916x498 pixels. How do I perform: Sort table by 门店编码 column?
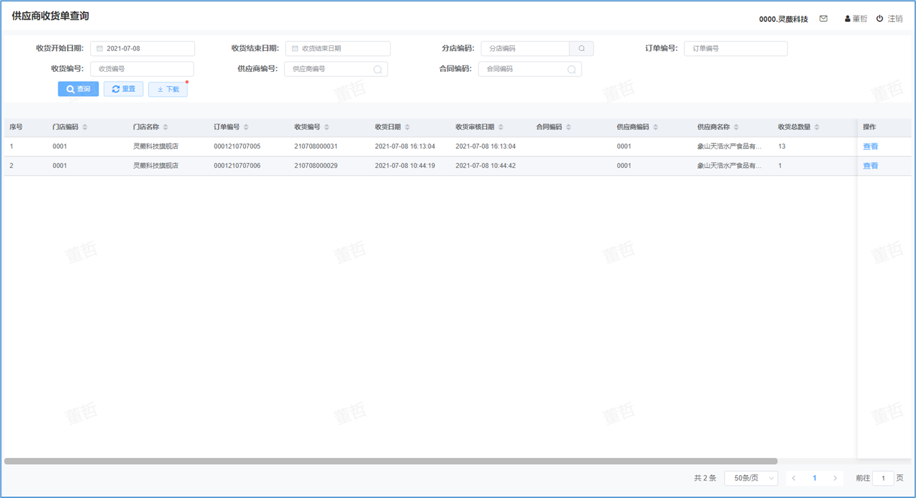85,127
